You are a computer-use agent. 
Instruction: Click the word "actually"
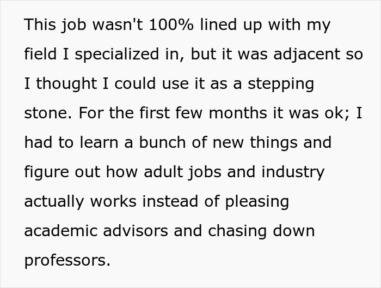click(53, 202)
